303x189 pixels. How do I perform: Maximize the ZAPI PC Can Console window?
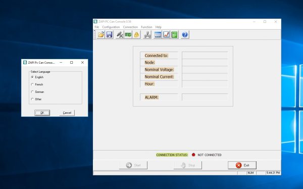pyautogui.click(x=265, y=22)
